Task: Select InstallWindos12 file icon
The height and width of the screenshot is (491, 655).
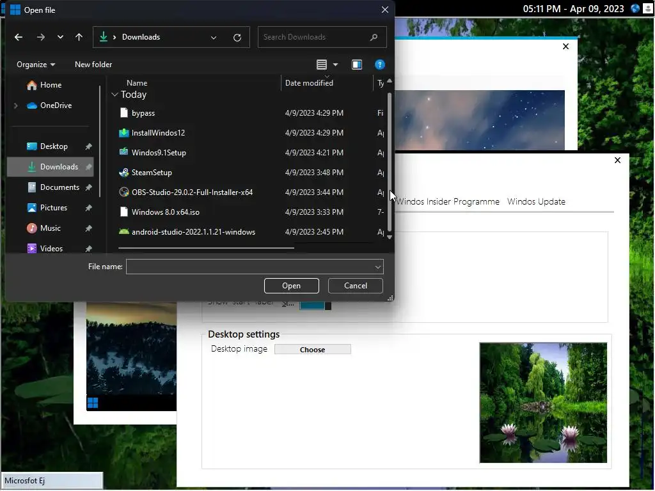Action: pyautogui.click(x=123, y=133)
